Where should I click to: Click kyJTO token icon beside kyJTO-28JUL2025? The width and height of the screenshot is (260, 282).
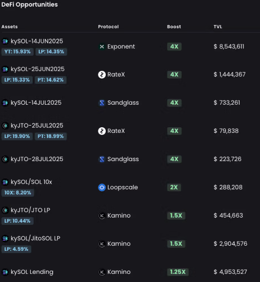5,159
